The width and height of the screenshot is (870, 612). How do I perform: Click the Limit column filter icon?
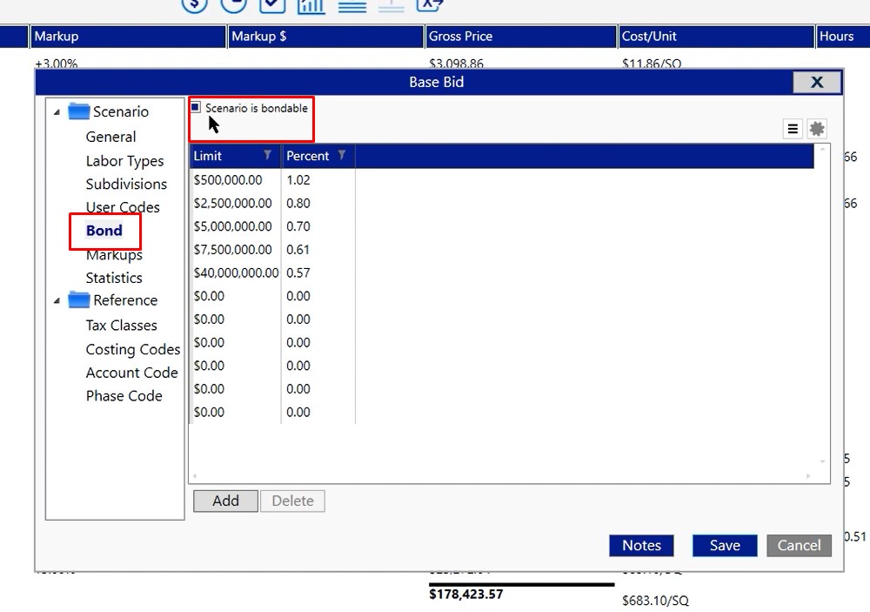pyautogui.click(x=267, y=156)
